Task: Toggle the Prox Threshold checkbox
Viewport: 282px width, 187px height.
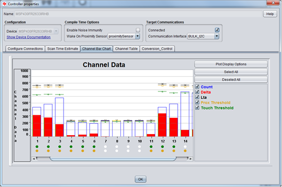Action: (197, 102)
